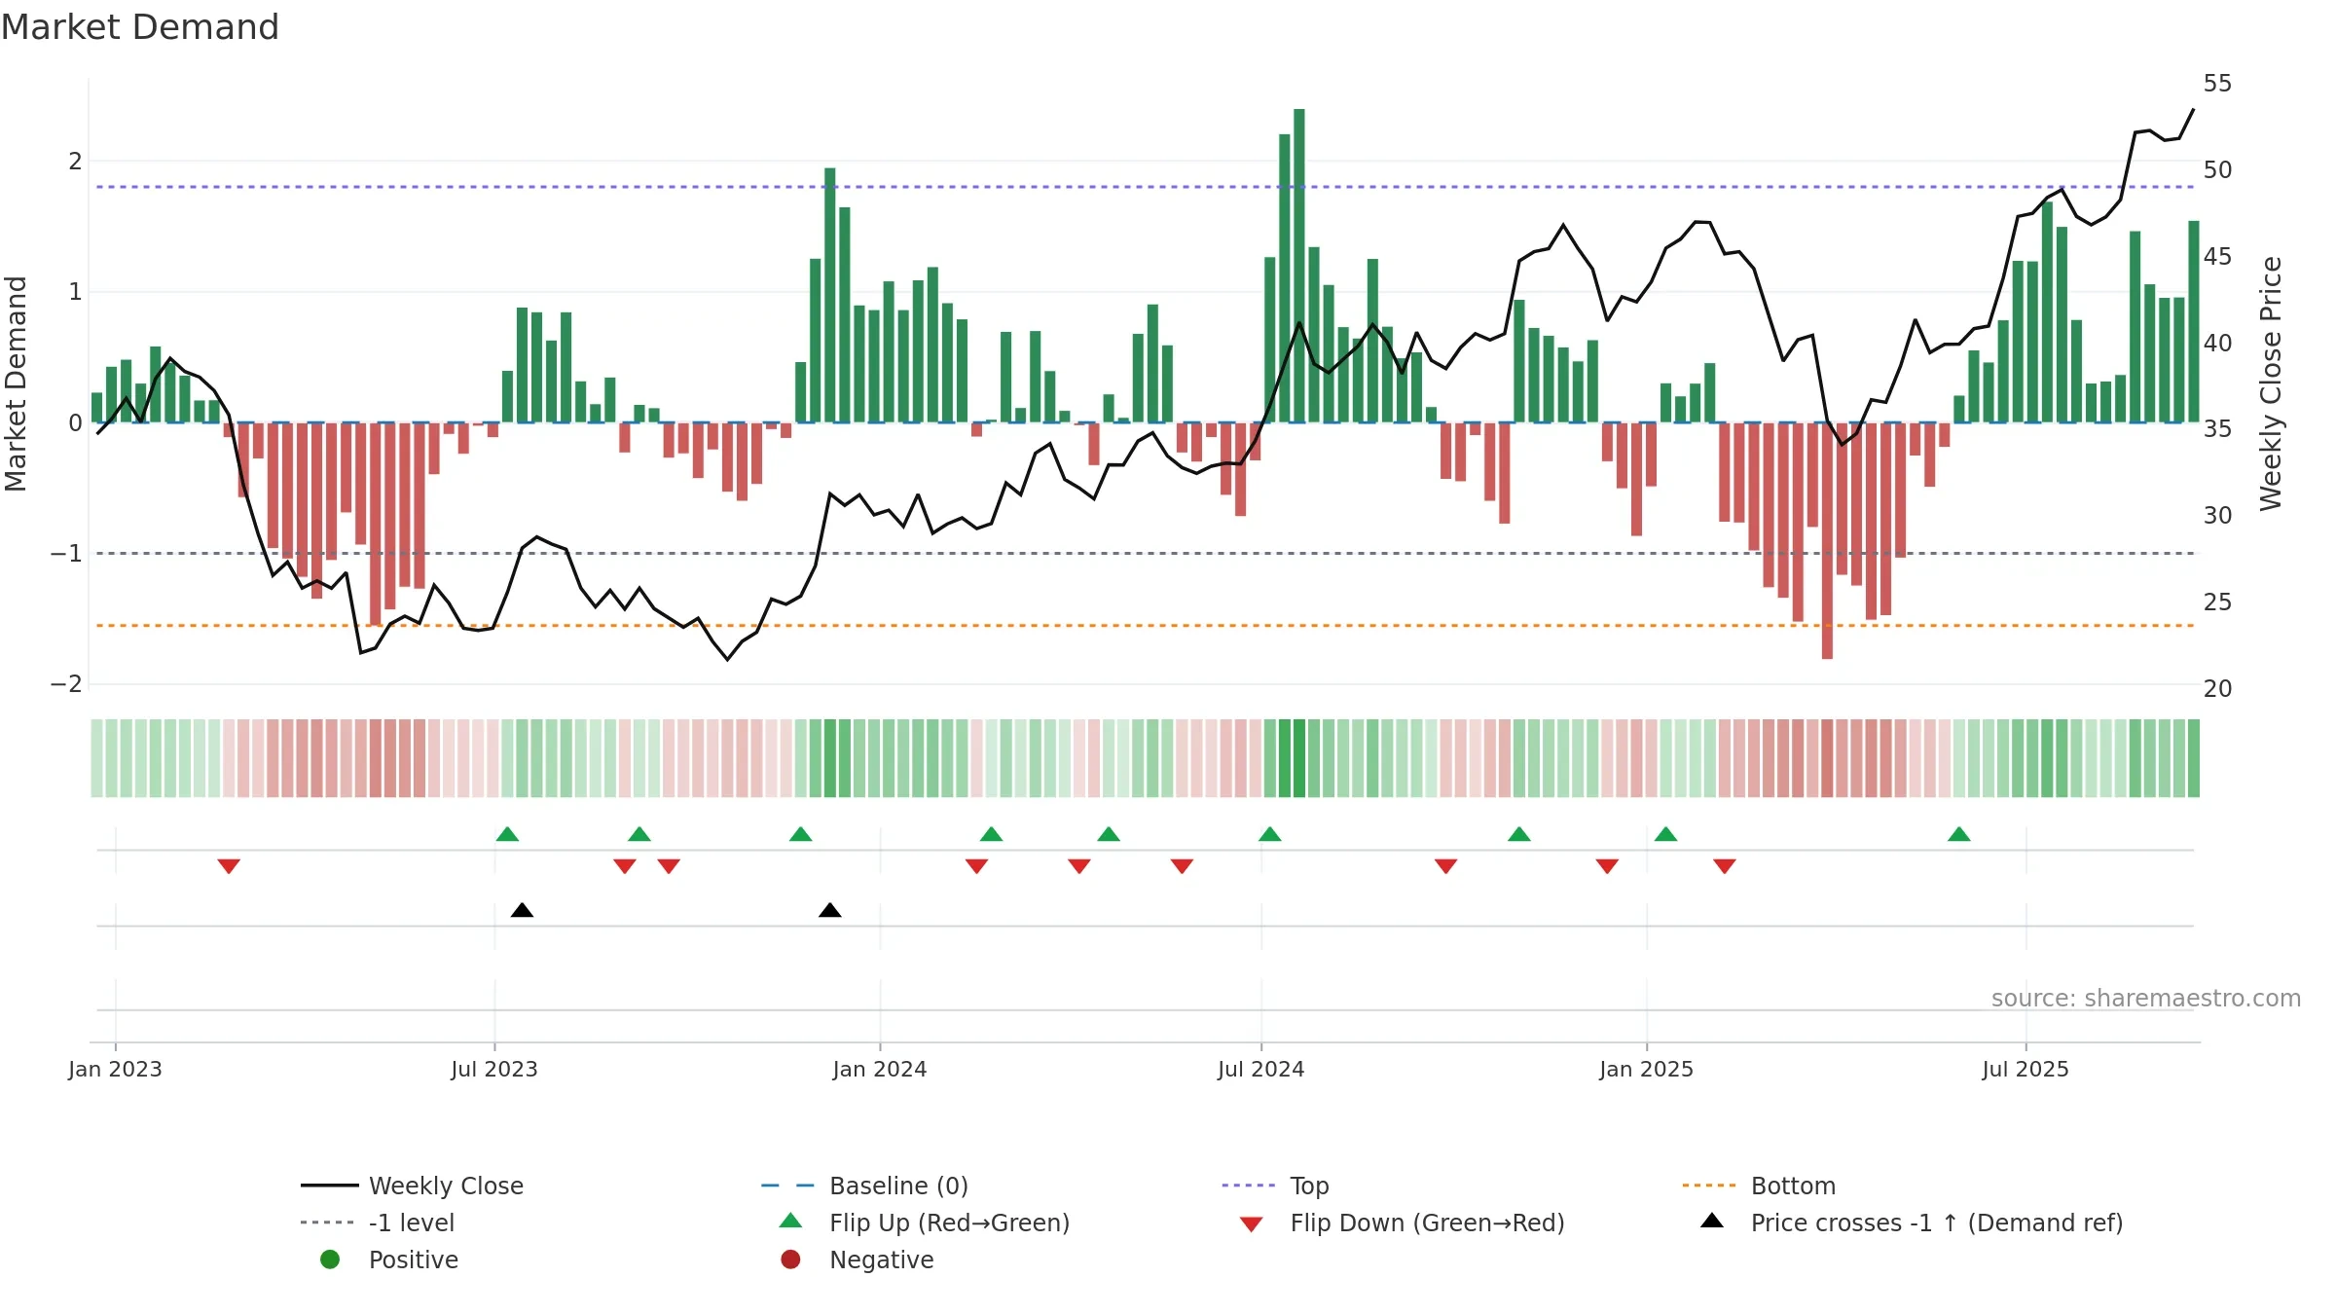Click the deepest red demand bar in early 2025

coord(1827,541)
